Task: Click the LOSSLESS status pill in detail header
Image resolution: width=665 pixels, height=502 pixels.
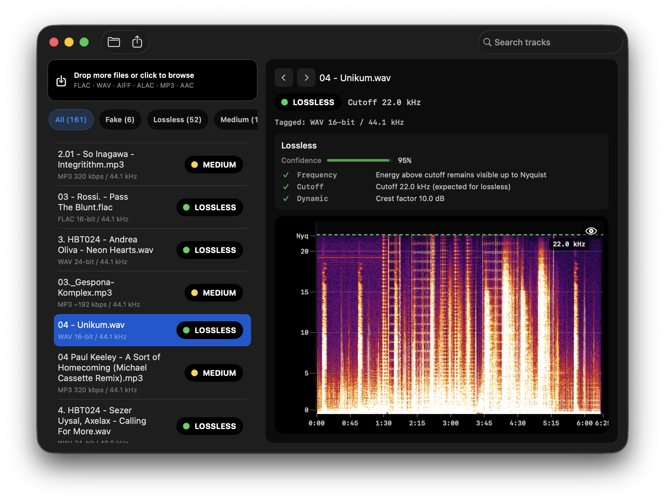Action: [x=308, y=102]
